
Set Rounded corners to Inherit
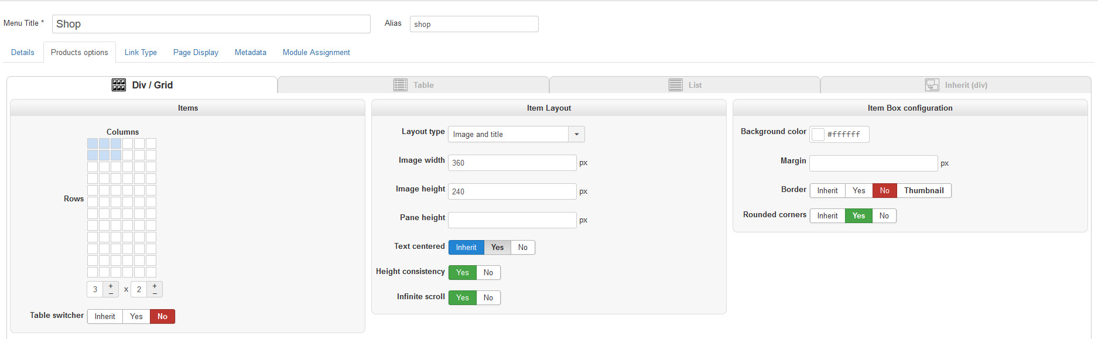pos(827,216)
